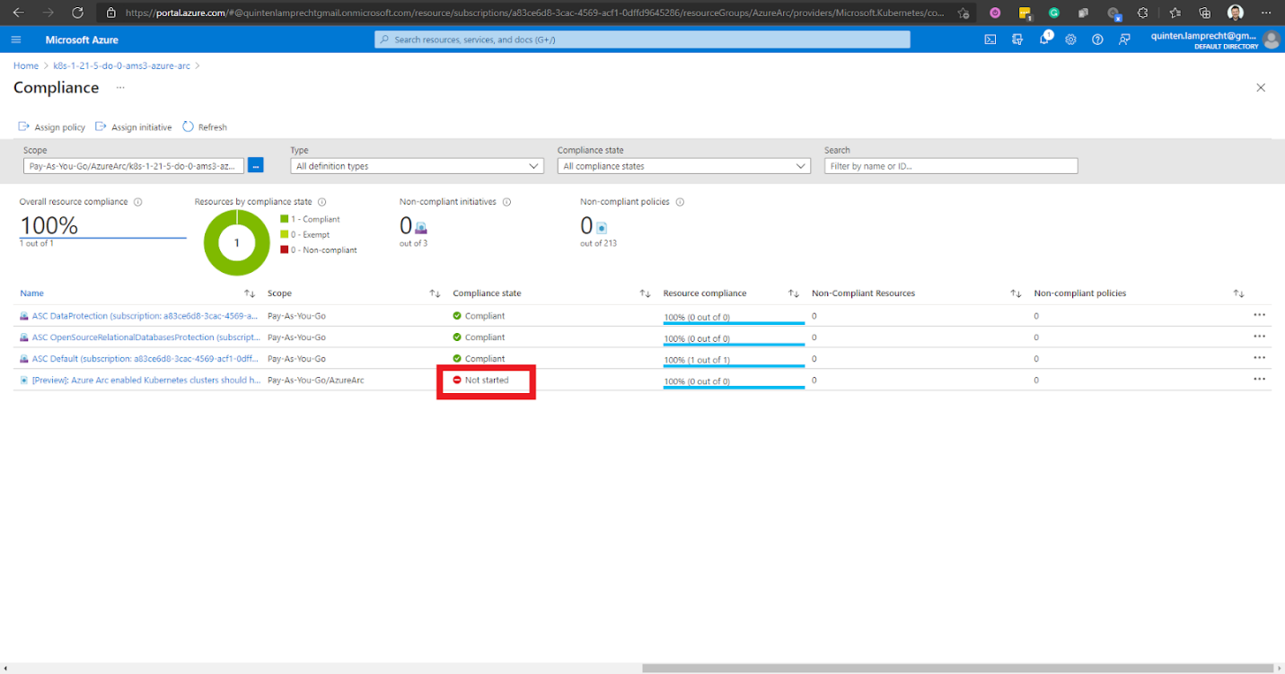Open the Azure notifications bell
Image resolution: width=1285 pixels, height=674 pixels.
click(1044, 39)
